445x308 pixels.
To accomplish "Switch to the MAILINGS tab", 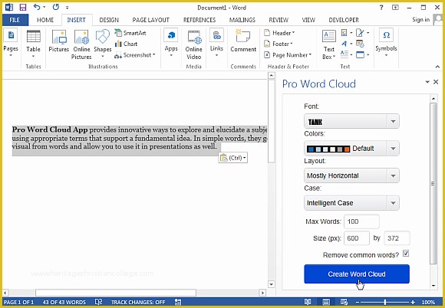I will 242,20.
